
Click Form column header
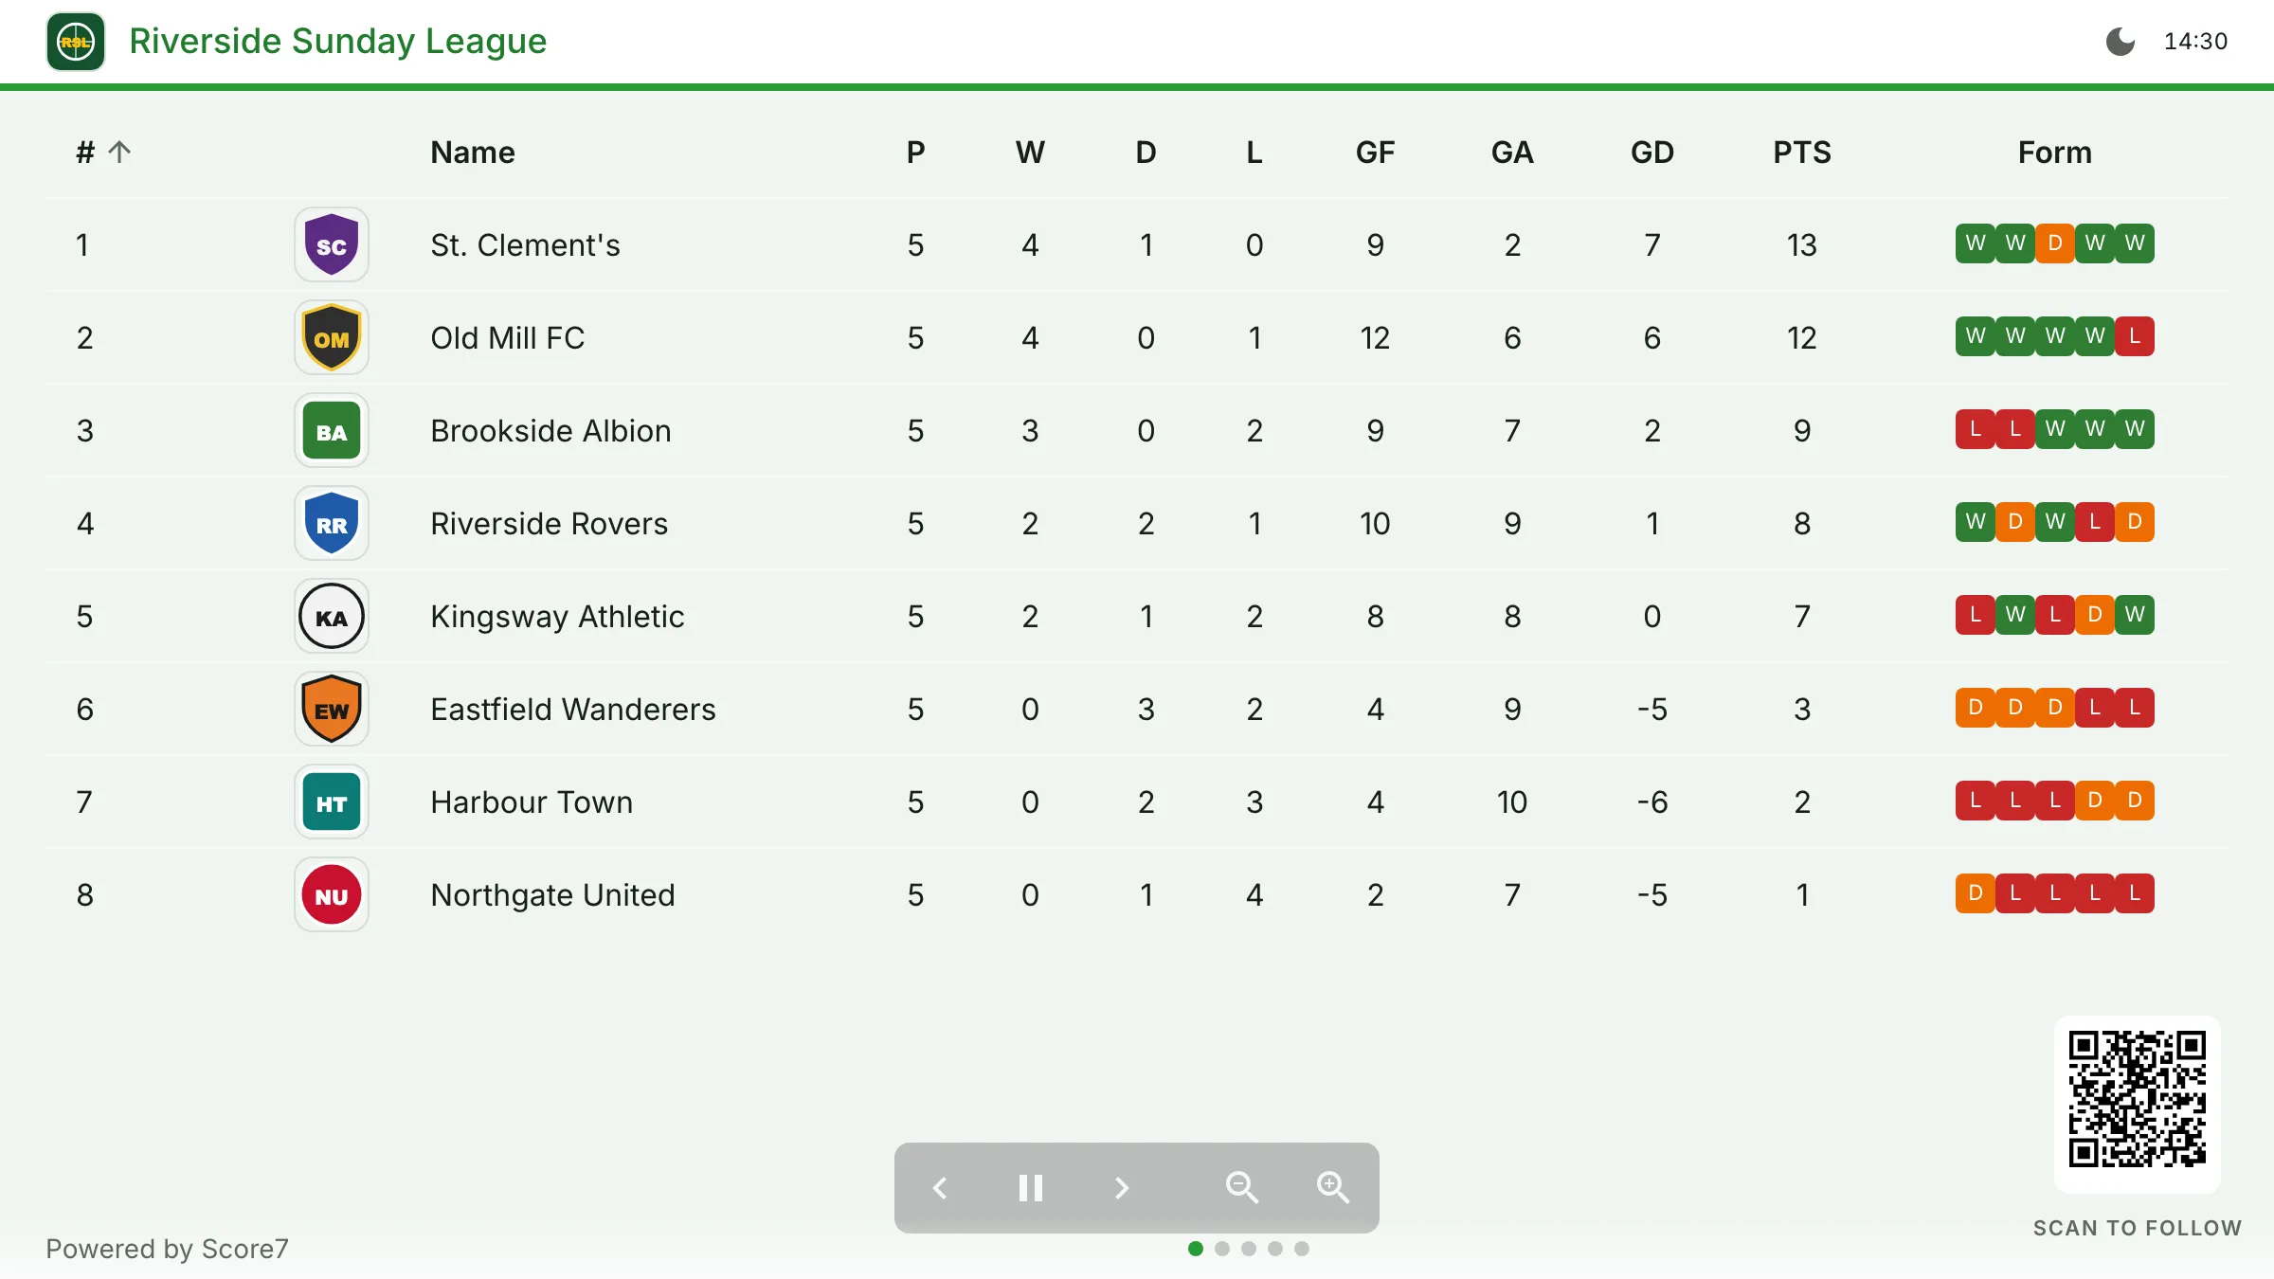2054,153
